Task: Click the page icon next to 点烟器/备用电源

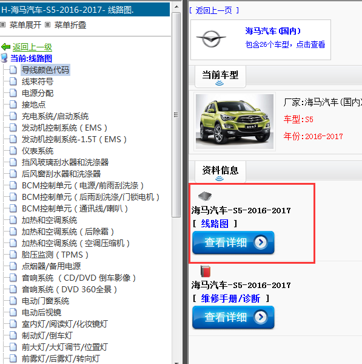Action: (x=13, y=266)
